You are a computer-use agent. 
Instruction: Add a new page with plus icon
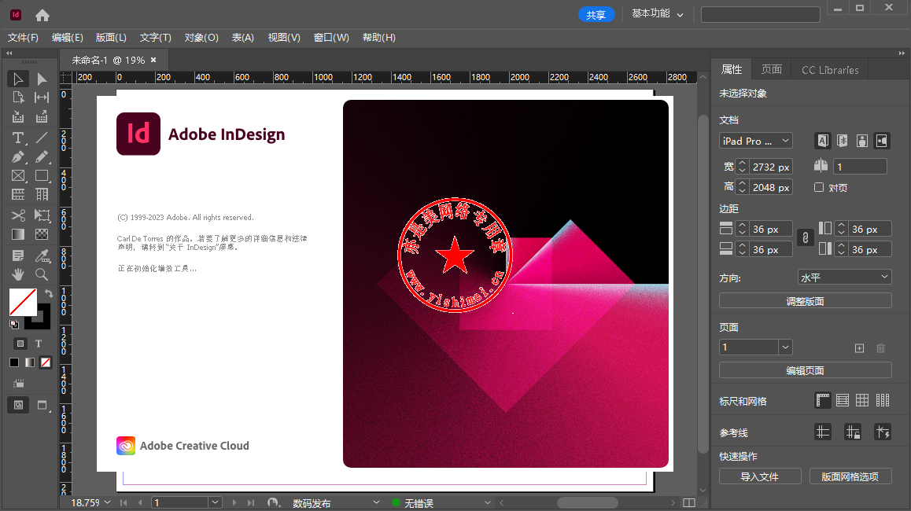pyautogui.click(x=859, y=347)
